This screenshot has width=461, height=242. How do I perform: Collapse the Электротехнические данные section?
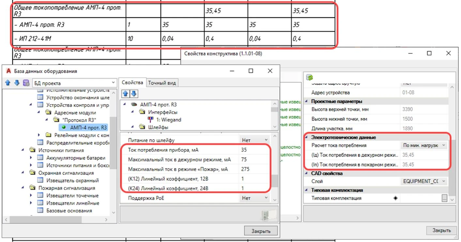306,137
